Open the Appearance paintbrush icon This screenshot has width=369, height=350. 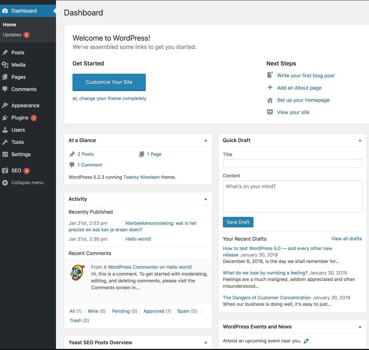[x=6, y=105]
